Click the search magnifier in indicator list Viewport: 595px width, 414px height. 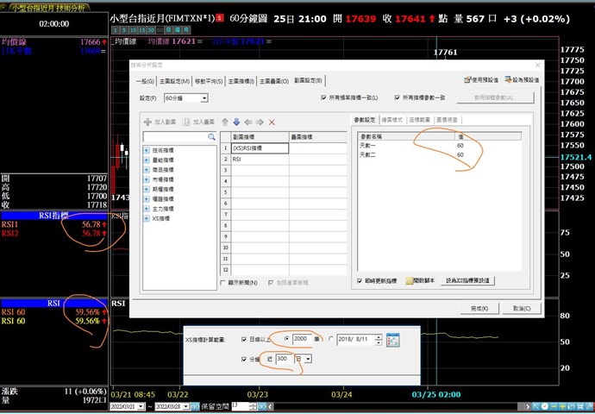(211, 137)
